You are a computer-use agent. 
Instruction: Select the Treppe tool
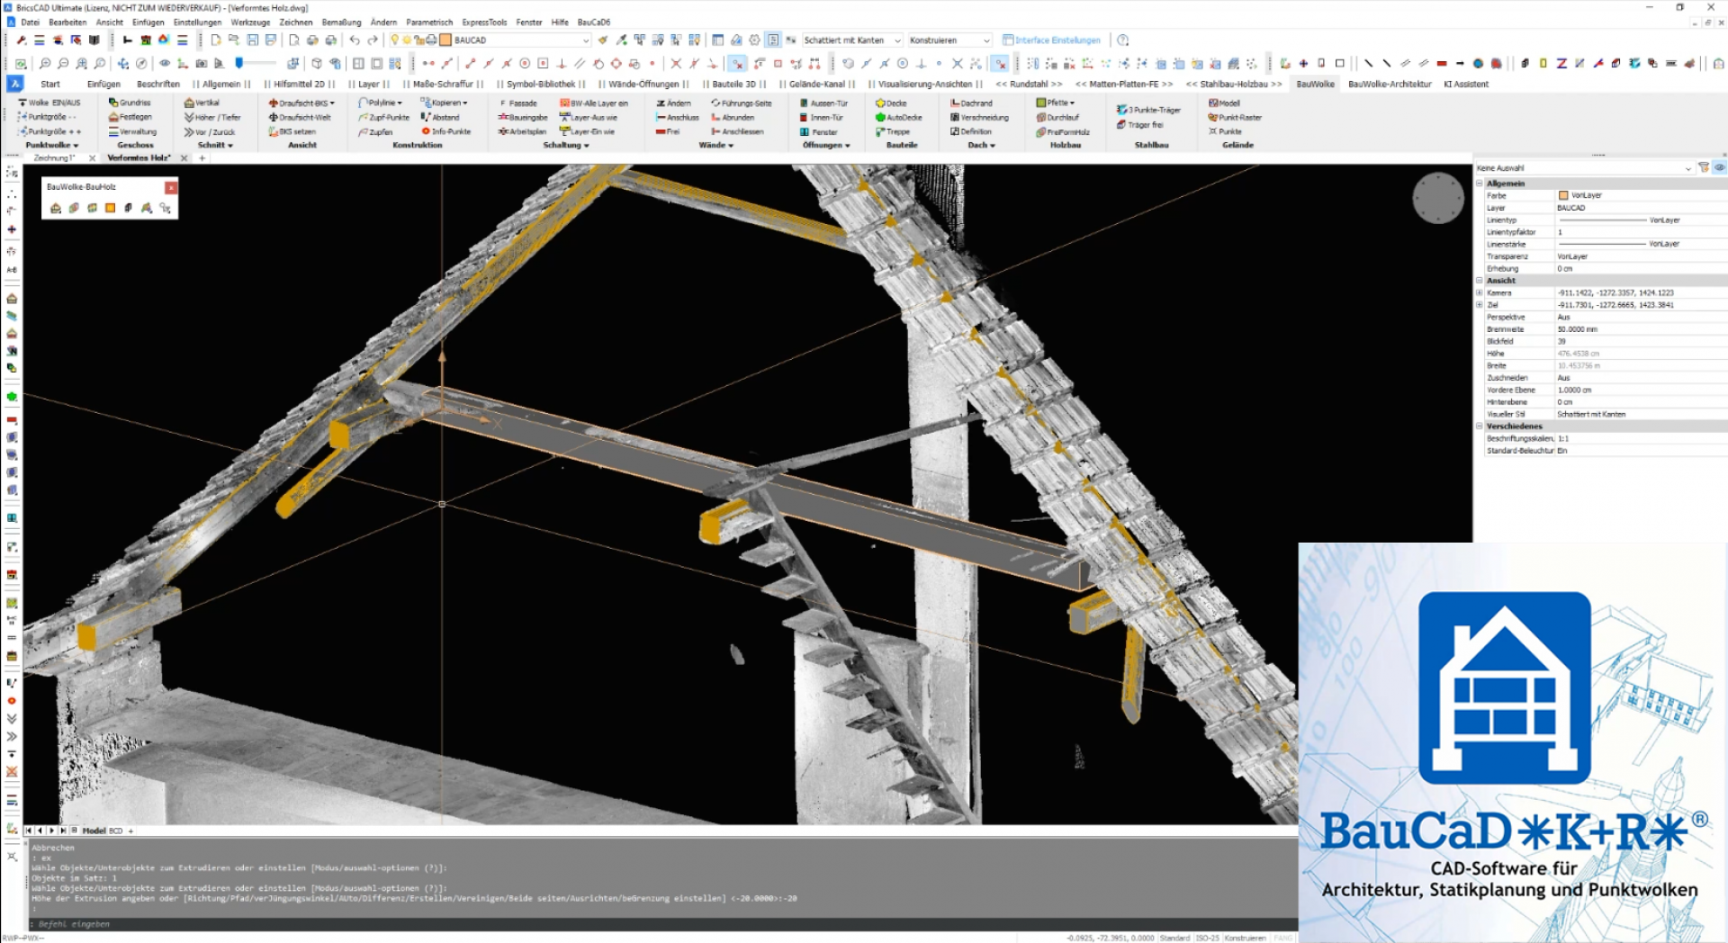tap(893, 131)
